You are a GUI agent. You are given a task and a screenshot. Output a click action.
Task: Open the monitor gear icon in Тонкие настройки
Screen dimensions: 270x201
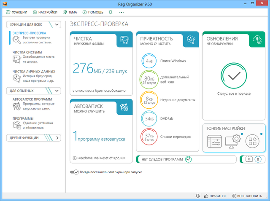[x=233, y=142]
